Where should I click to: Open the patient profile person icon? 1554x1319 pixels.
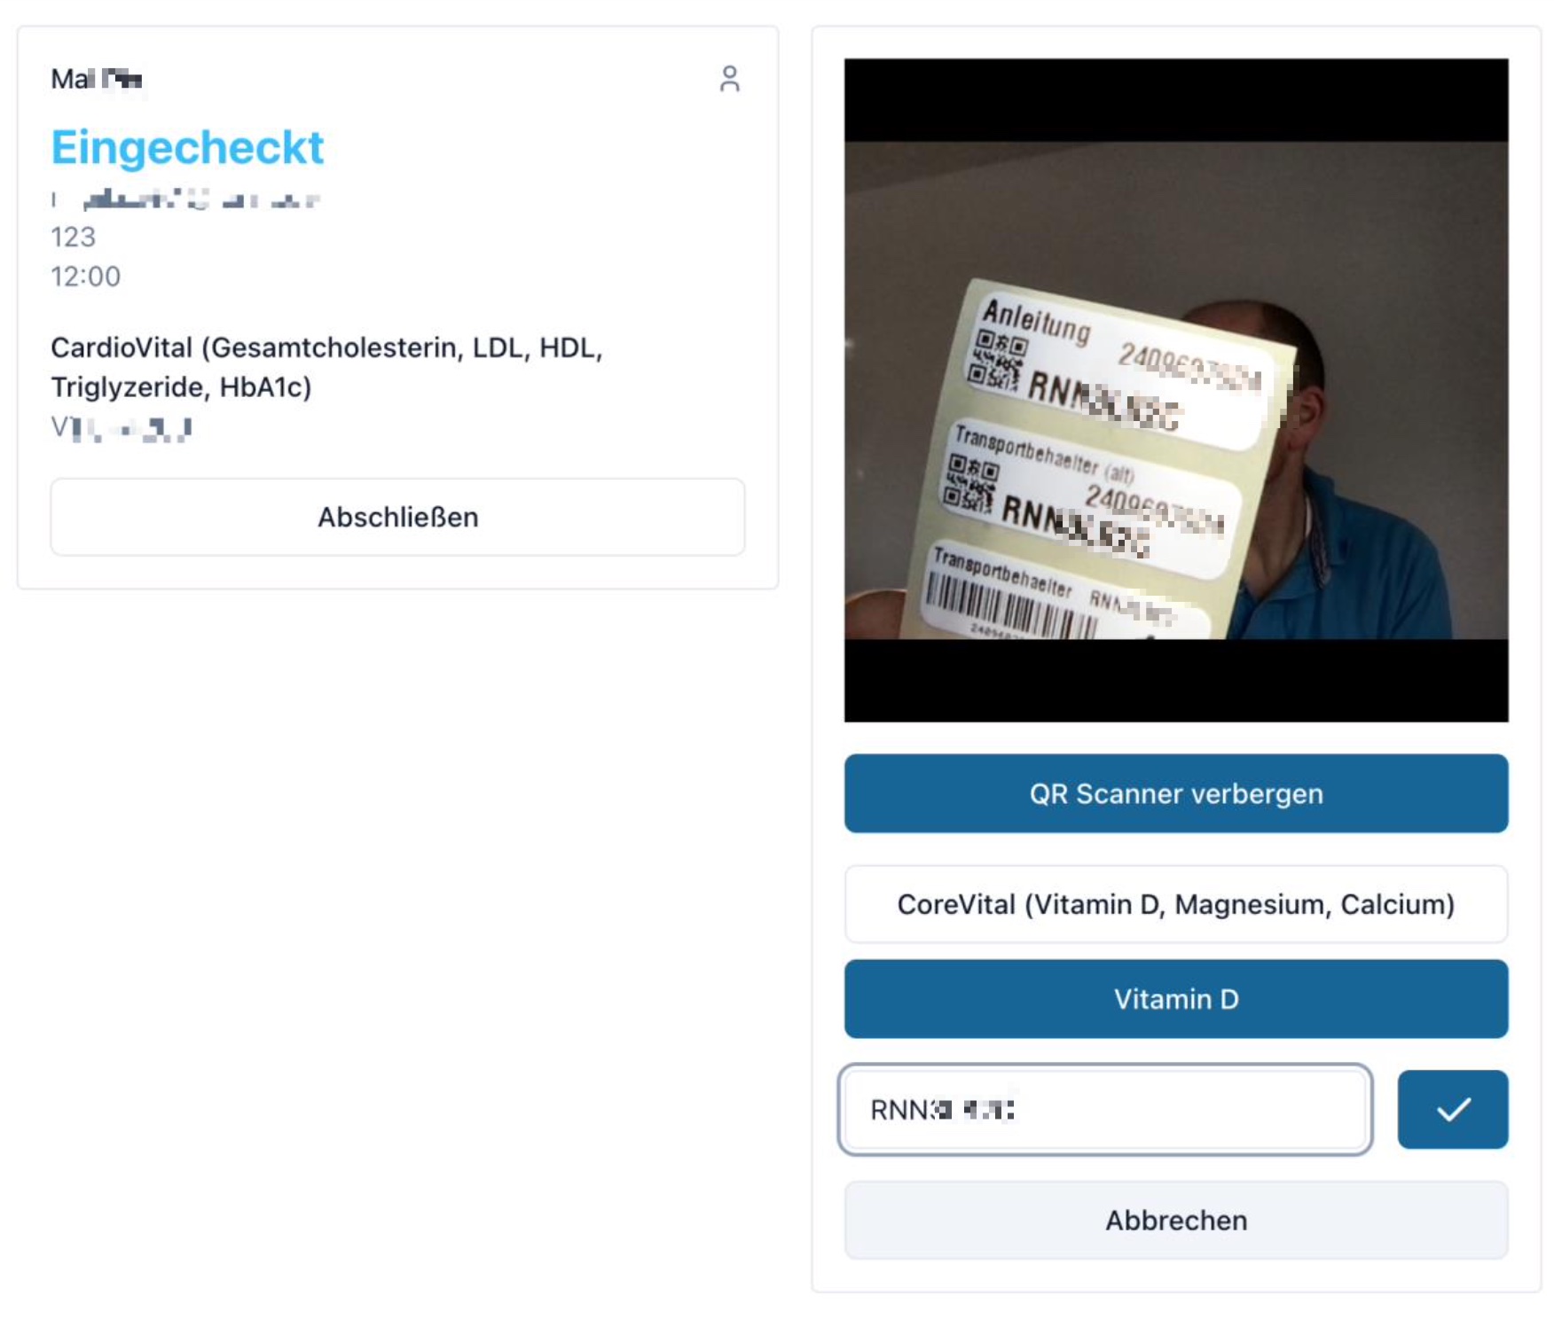[x=729, y=79]
